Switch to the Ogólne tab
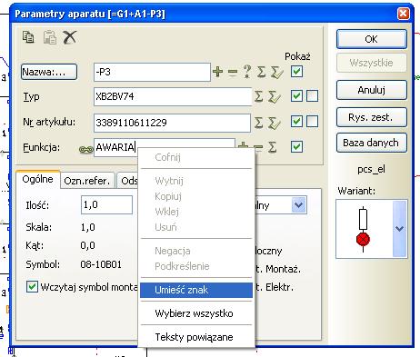 [x=38, y=179]
